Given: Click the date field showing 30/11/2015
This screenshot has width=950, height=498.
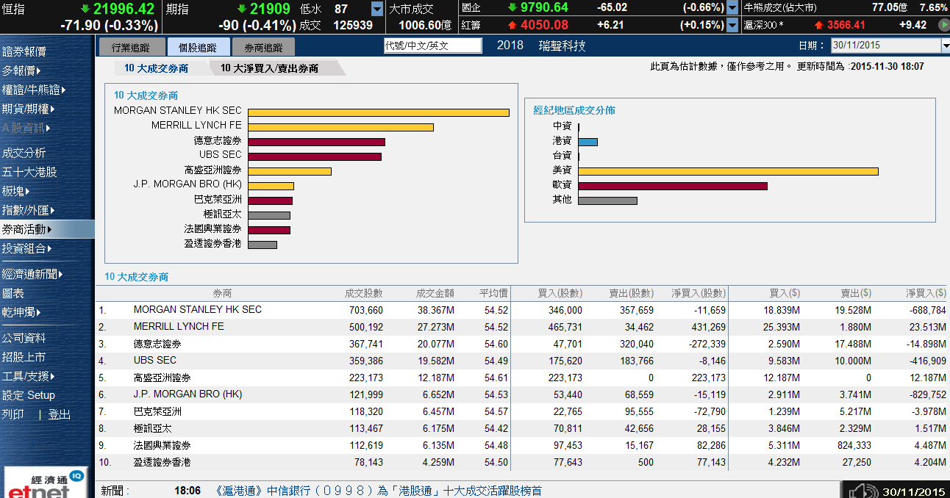Looking at the screenshot, I should (885, 46).
